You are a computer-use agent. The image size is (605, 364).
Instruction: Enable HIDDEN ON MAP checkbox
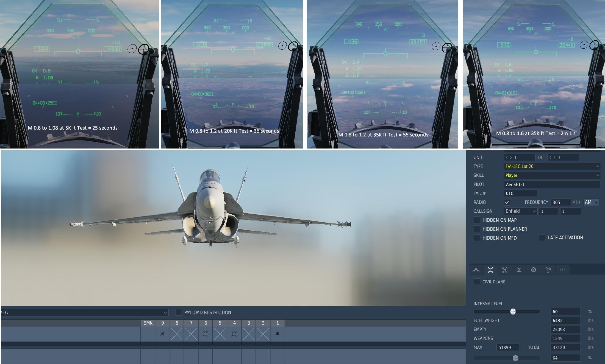coord(477,220)
